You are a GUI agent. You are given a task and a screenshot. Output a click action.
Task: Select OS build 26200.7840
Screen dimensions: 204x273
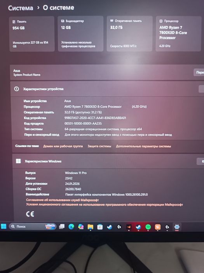tap(73, 189)
